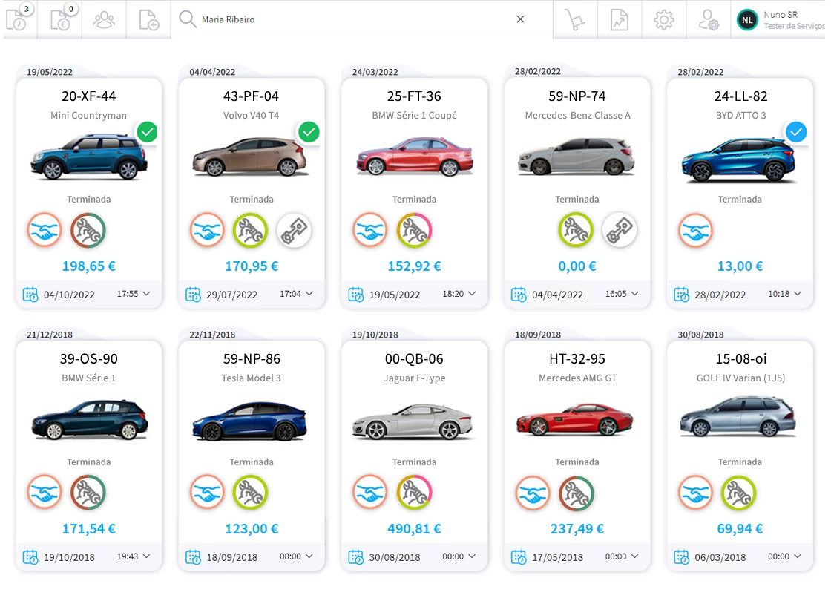The image size is (831, 601).
Task: Open price 198,65 € on 20-XF-44
Action: pos(88,266)
